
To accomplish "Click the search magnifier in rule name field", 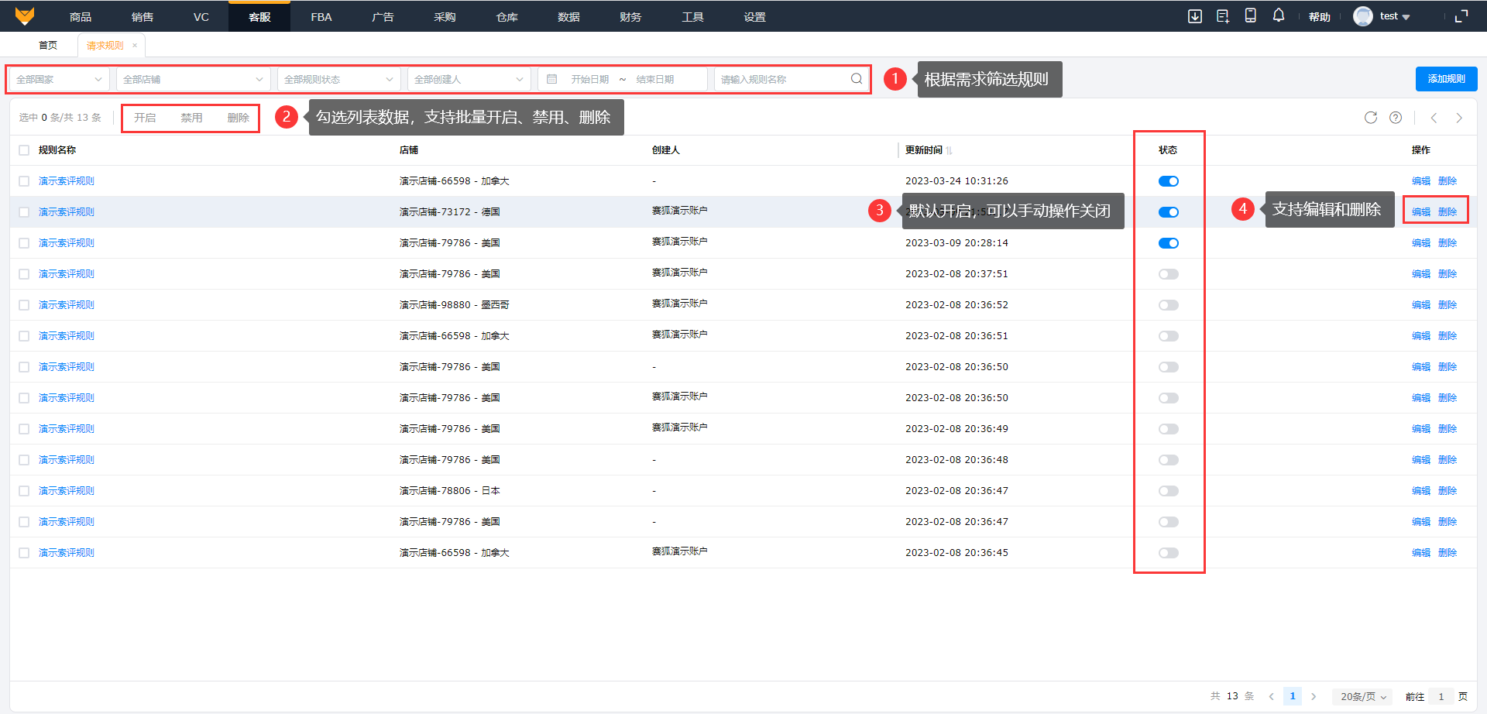I will (x=857, y=79).
